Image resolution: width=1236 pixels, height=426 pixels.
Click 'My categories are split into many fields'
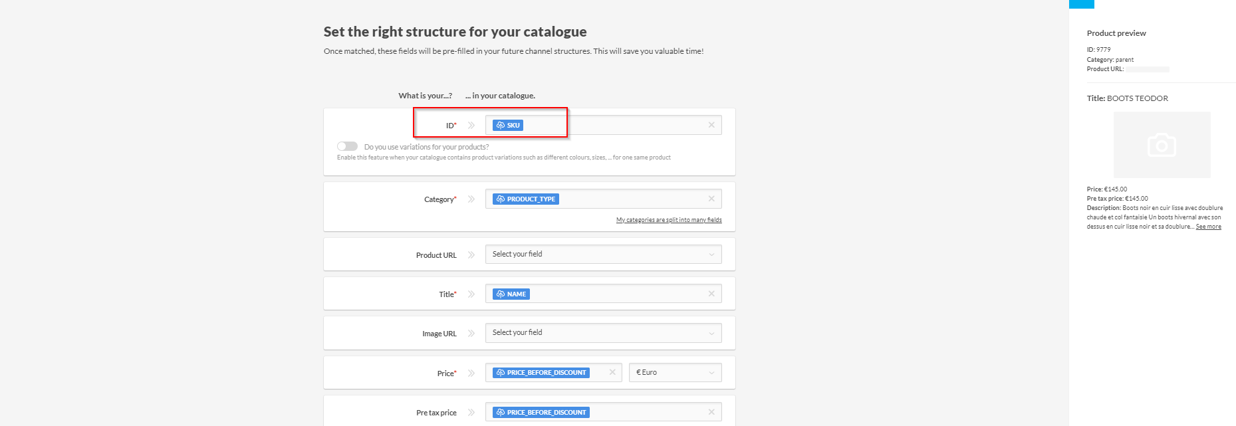668,220
